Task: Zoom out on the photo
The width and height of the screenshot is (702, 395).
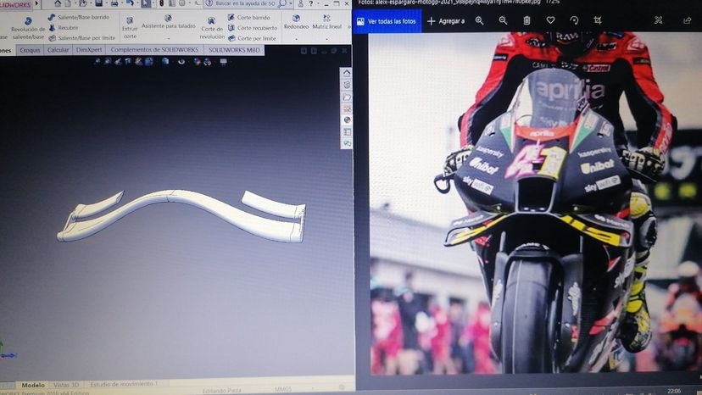Action: pyautogui.click(x=504, y=20)
